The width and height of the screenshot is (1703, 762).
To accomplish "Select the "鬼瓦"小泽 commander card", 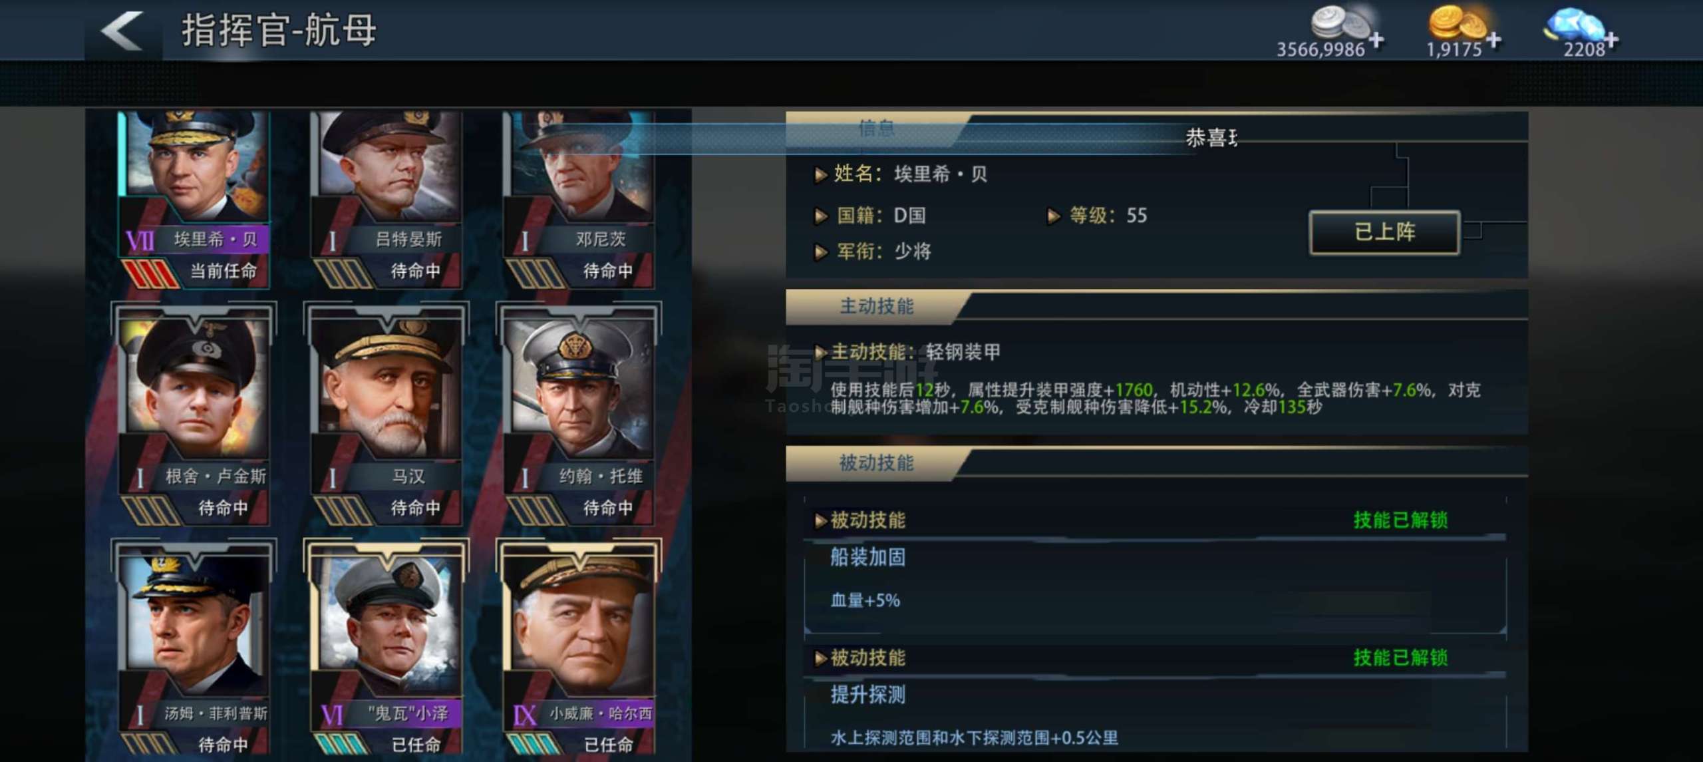I will point(387,649).
